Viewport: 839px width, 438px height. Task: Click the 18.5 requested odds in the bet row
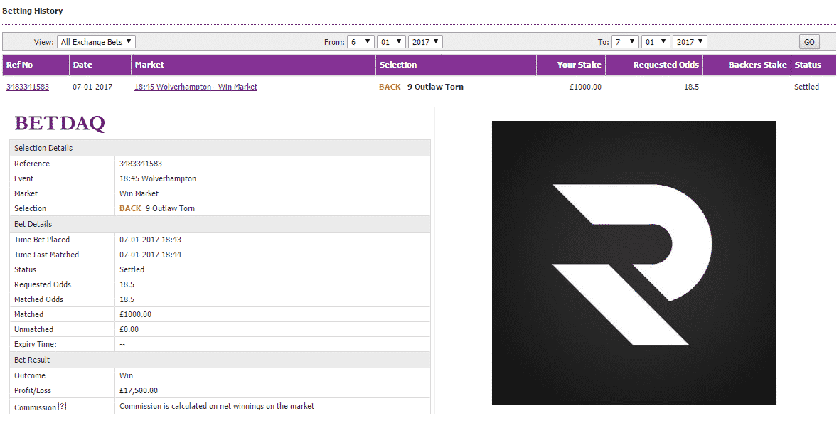[691, 87]
